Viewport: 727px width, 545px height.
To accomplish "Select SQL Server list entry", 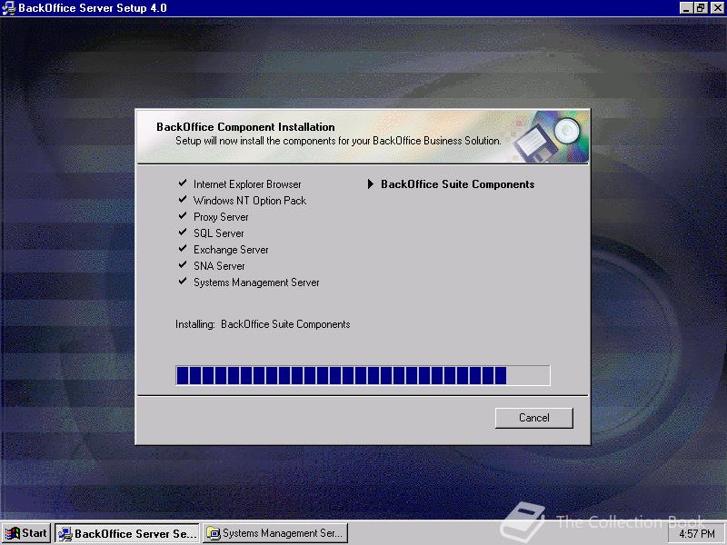I will (x=218, y=233).
